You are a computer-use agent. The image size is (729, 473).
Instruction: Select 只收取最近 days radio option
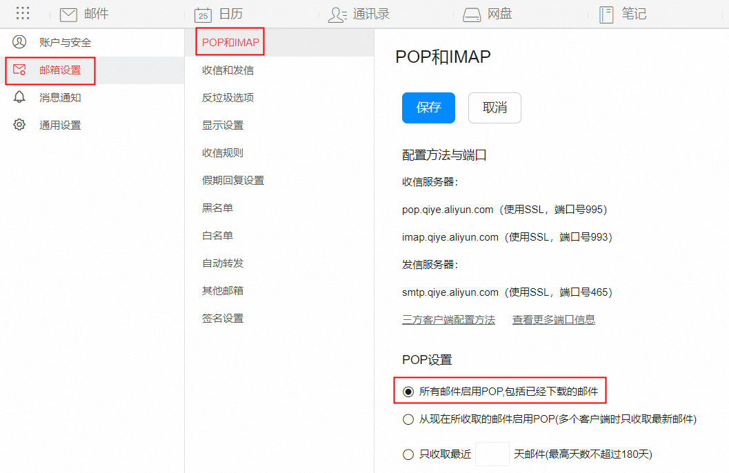(x=408, y=454)
